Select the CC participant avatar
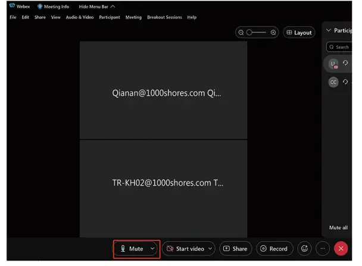Screen dimensions: 362x266 pos(333,82)
